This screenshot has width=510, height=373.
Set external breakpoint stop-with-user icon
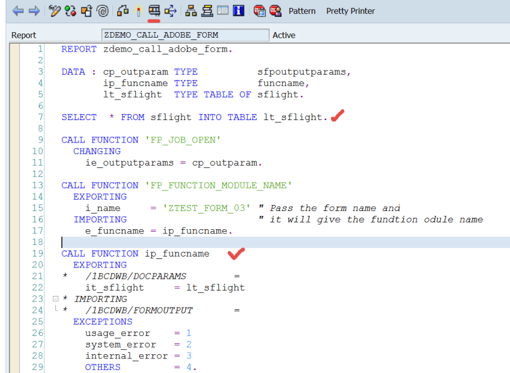(275, 11)
